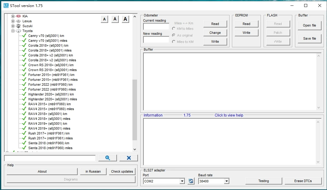Select the KM to Miles radio button

coord(174,29)
